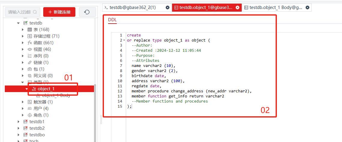Expand the testdb2 database node
342x142 pixels.
18,128
